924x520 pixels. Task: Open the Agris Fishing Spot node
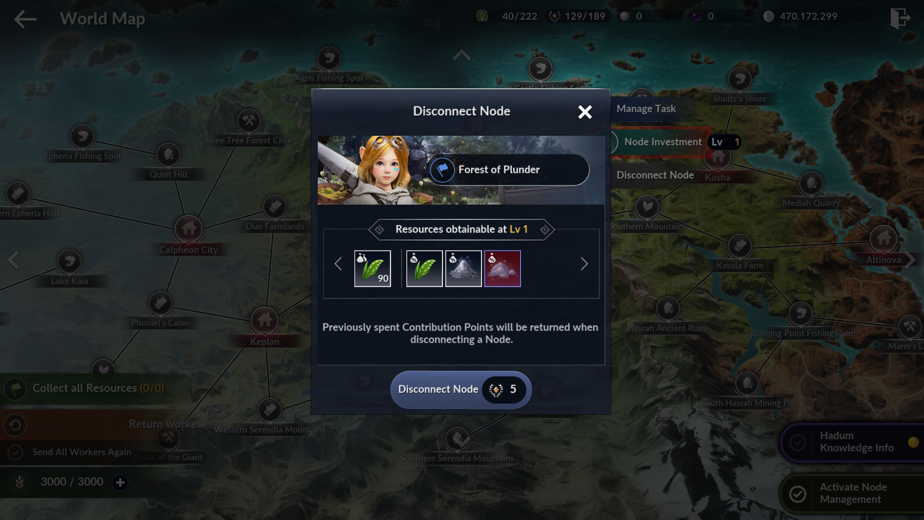329,59
